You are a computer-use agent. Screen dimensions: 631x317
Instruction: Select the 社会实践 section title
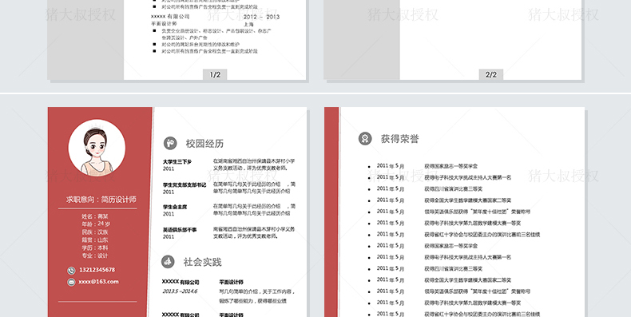[x=202, y=262]
